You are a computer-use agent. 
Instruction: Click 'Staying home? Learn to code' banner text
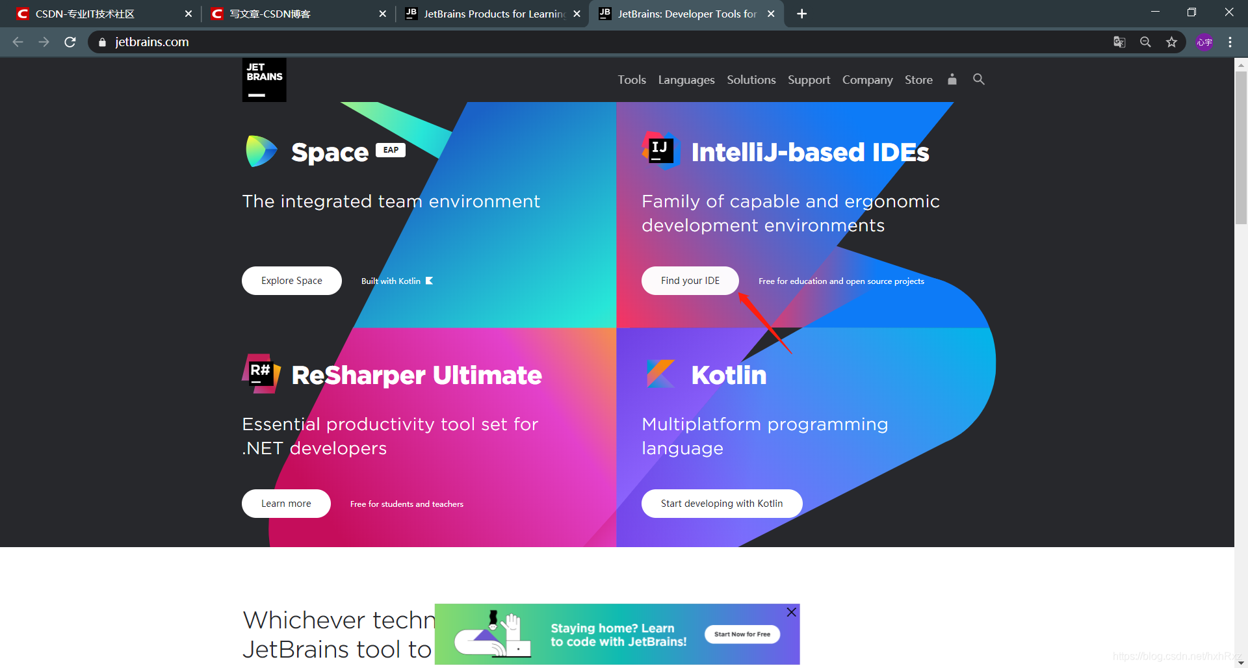click(619, 635)
